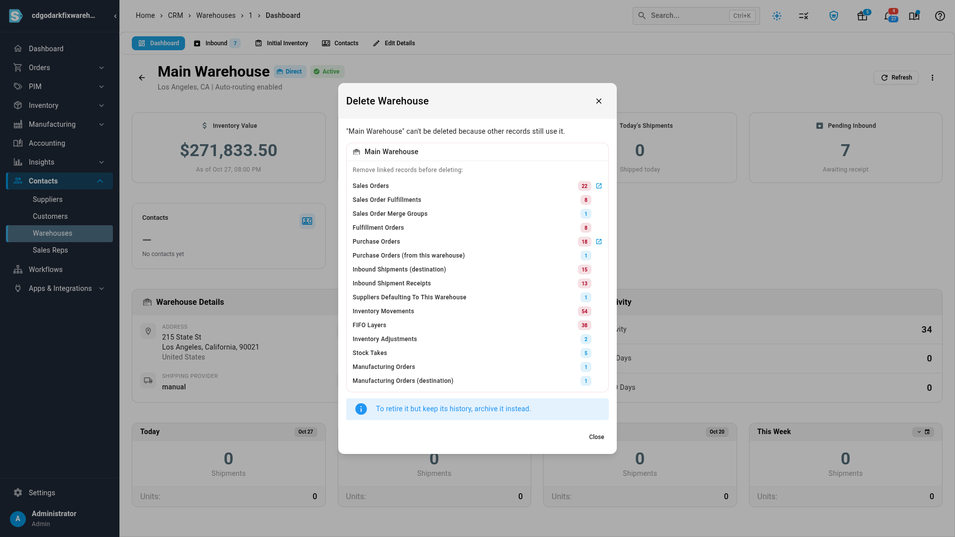Screen dimensions: 955x537
Task: Expand the PIM sidebar menu
Action: click(x=101, y=87)
